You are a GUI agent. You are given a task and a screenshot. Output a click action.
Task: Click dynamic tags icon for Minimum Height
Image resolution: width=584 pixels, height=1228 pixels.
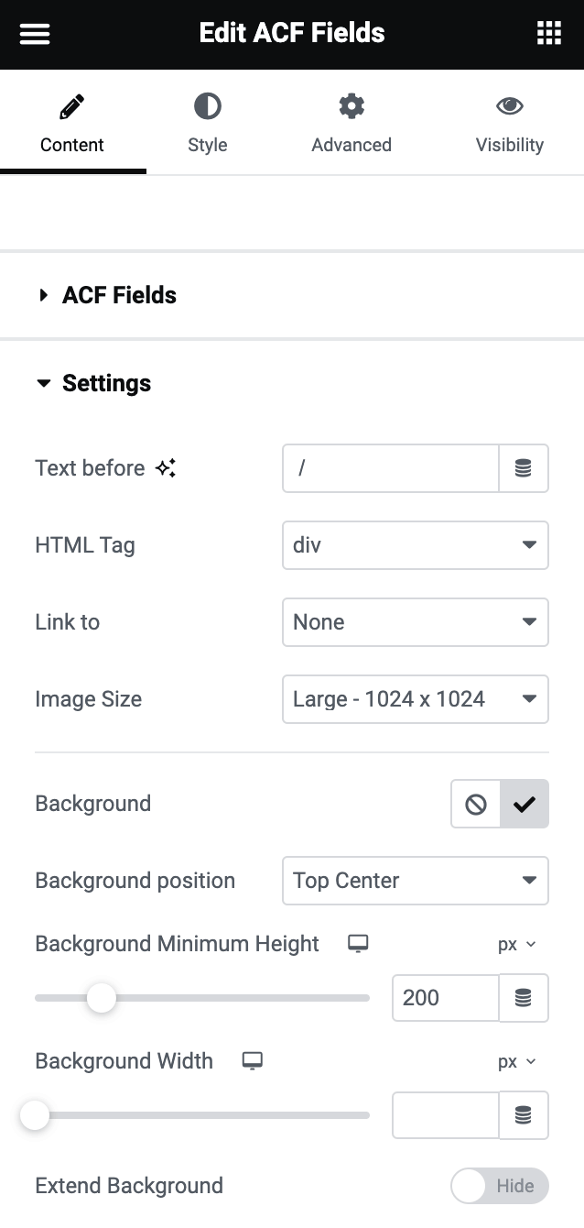click(523, 998)
